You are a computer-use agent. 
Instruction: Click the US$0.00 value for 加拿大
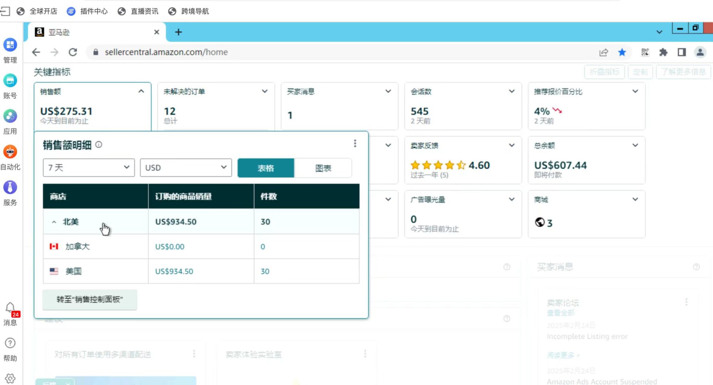(x=170, y=247)
